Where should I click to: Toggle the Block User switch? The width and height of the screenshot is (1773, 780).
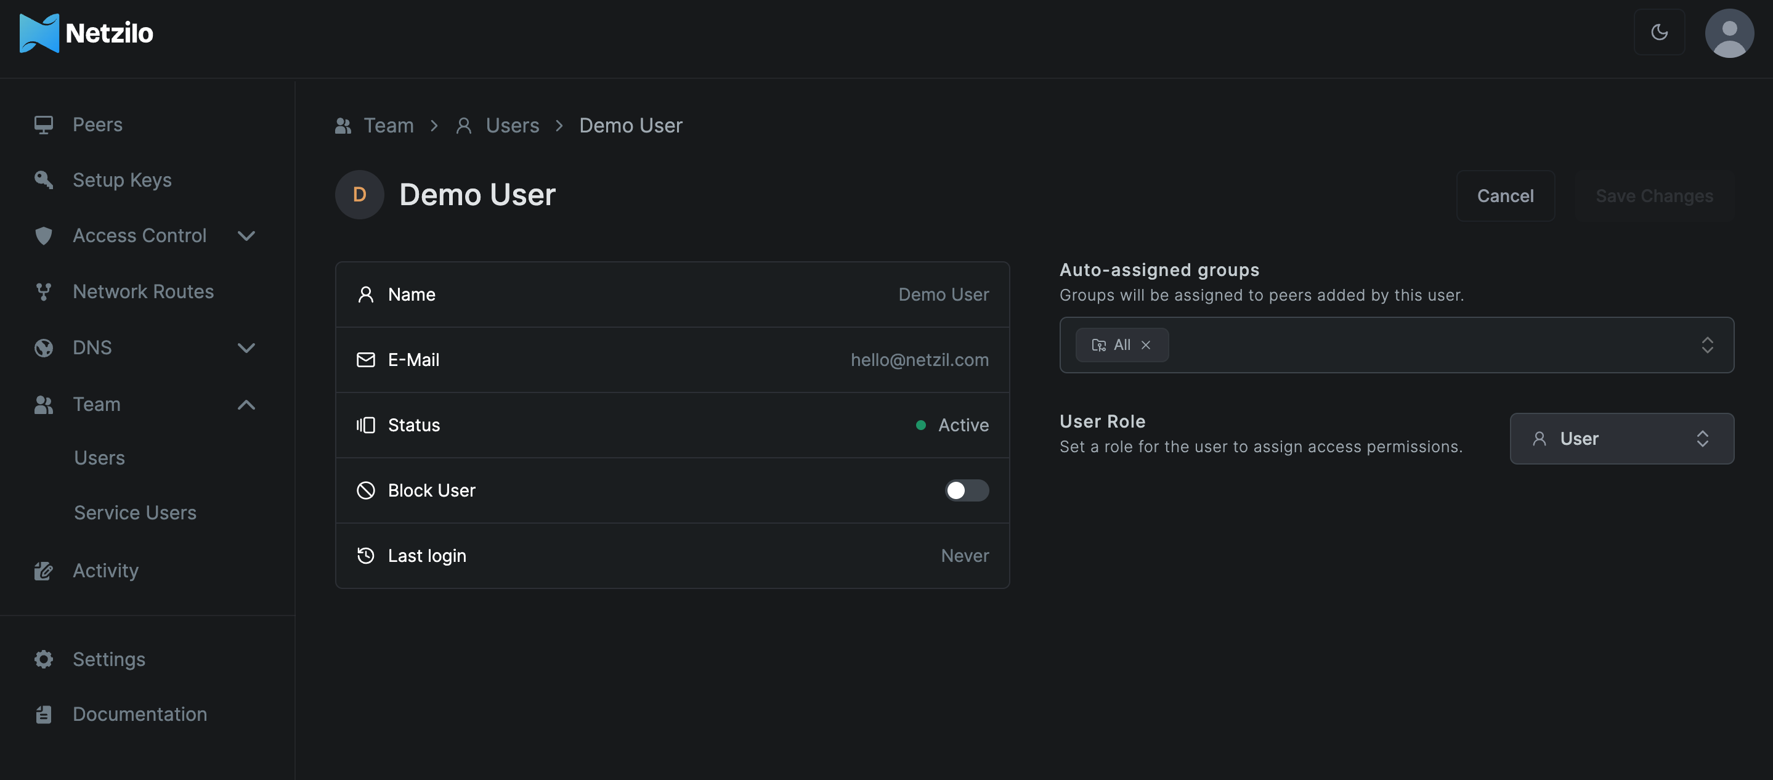[x=967, y=490]
